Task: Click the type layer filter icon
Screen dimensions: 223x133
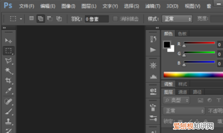Action: (219, 100)
